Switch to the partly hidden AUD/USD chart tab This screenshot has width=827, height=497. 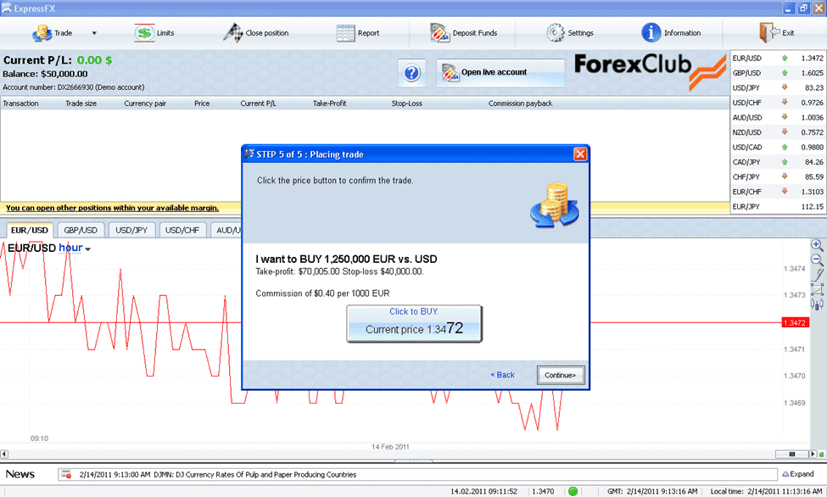[226, 230]
